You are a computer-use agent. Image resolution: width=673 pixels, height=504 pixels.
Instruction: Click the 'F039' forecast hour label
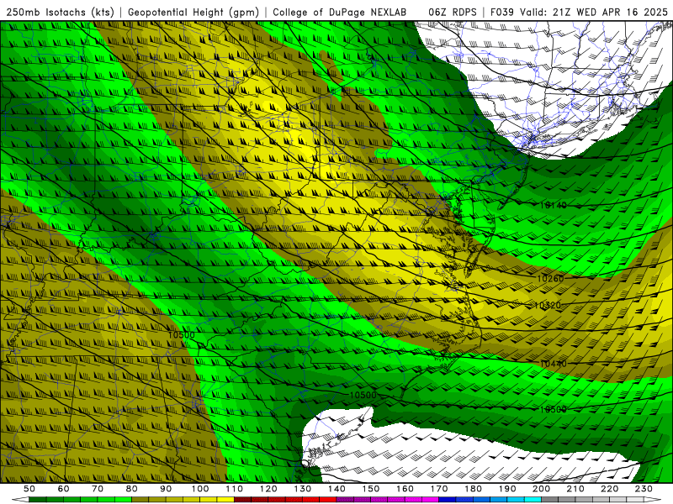tap(501, 12)
